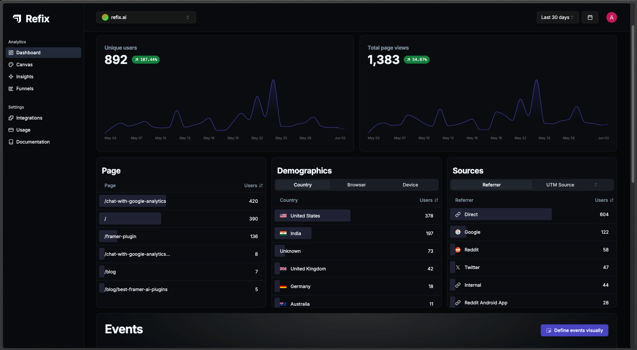This screenshot has width=637, height=350.
Task: Click the user avatar A icon
Action: click(x=611, y=17)
